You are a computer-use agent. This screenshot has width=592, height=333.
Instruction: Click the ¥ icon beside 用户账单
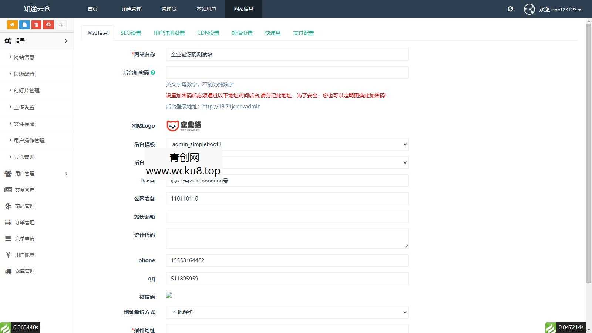(x=8, y=255)
